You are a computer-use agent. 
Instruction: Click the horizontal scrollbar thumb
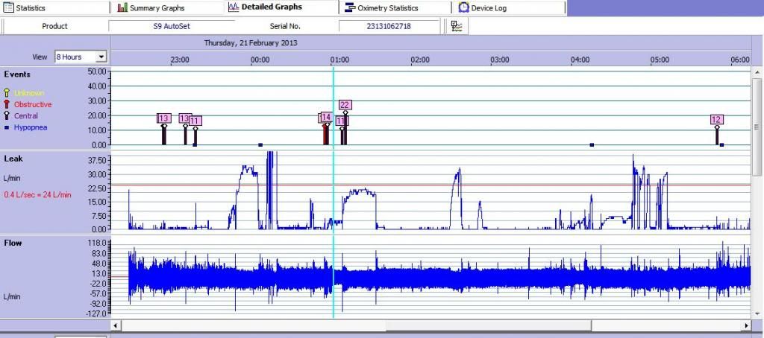(489, 325)
